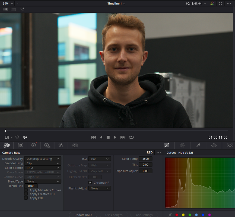Open the RGB Mixer palette icon
The image size is (235, 217).
61,145
